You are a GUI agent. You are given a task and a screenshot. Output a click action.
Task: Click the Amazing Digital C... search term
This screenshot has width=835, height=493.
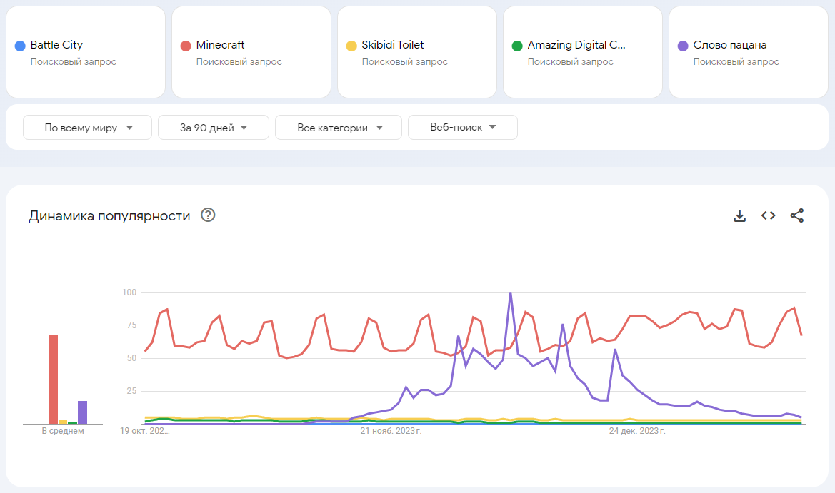(x=576, y=45)
